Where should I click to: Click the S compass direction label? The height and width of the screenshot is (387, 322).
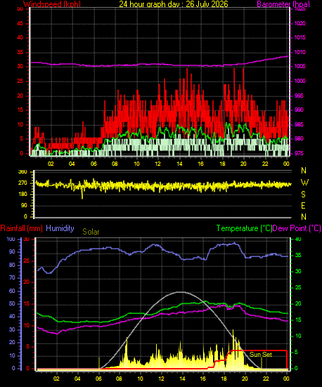[303, 195]
